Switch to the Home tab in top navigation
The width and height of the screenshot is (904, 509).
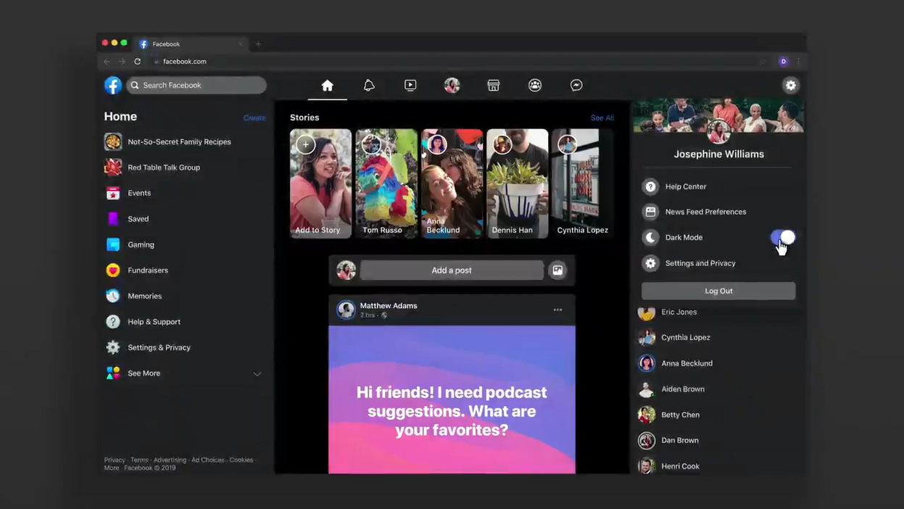click(327, 85)
